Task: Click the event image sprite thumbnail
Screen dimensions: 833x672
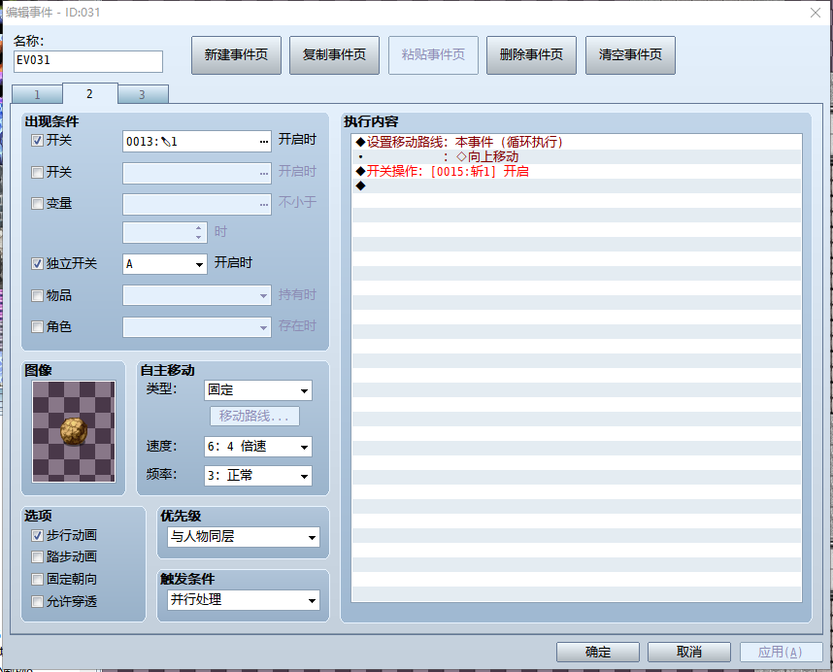Action: 74,431
